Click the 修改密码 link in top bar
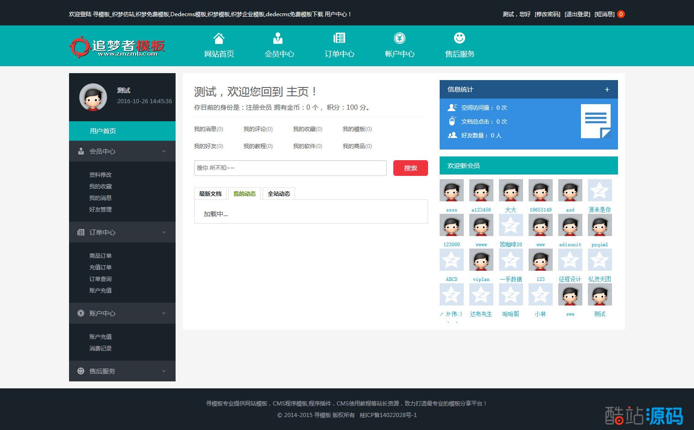 coord(547,14)
